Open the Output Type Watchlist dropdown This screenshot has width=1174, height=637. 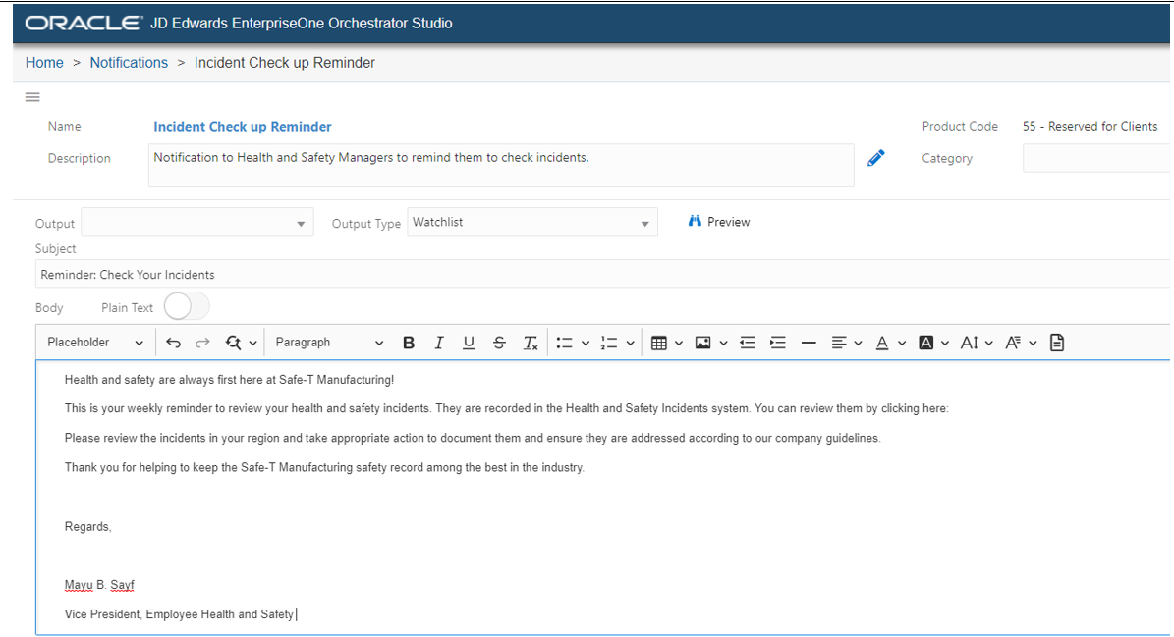pos(532,222)
